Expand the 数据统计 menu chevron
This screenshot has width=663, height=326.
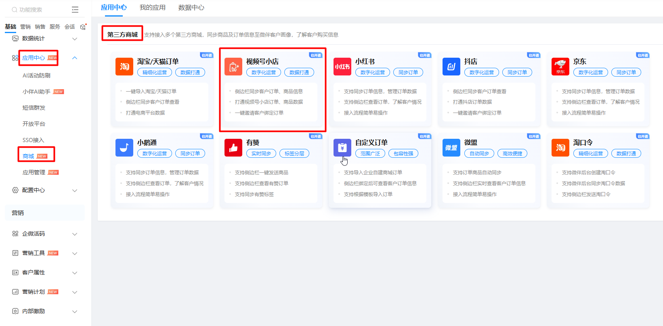pos(75,39)
